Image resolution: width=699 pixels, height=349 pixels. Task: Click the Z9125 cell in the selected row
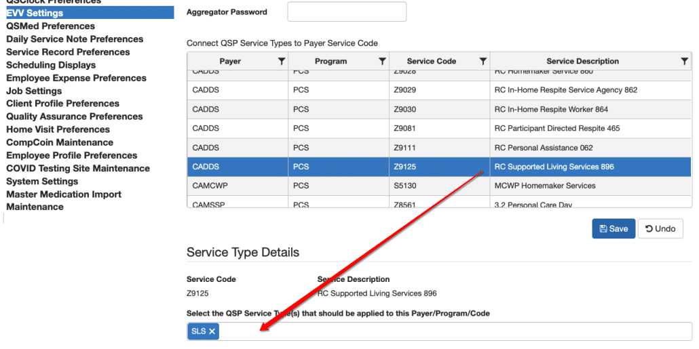pos(439,167)
